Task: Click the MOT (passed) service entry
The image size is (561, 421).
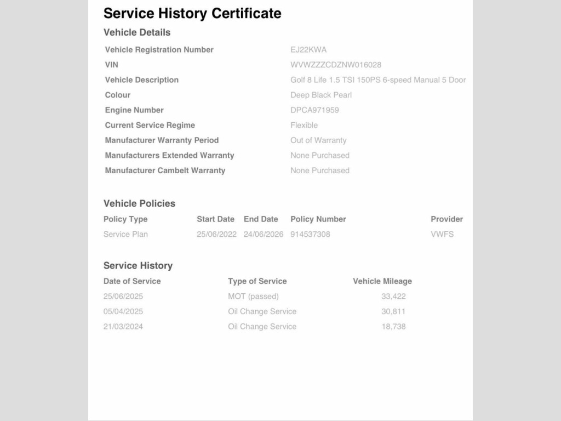Action: (x=253, y=297)
